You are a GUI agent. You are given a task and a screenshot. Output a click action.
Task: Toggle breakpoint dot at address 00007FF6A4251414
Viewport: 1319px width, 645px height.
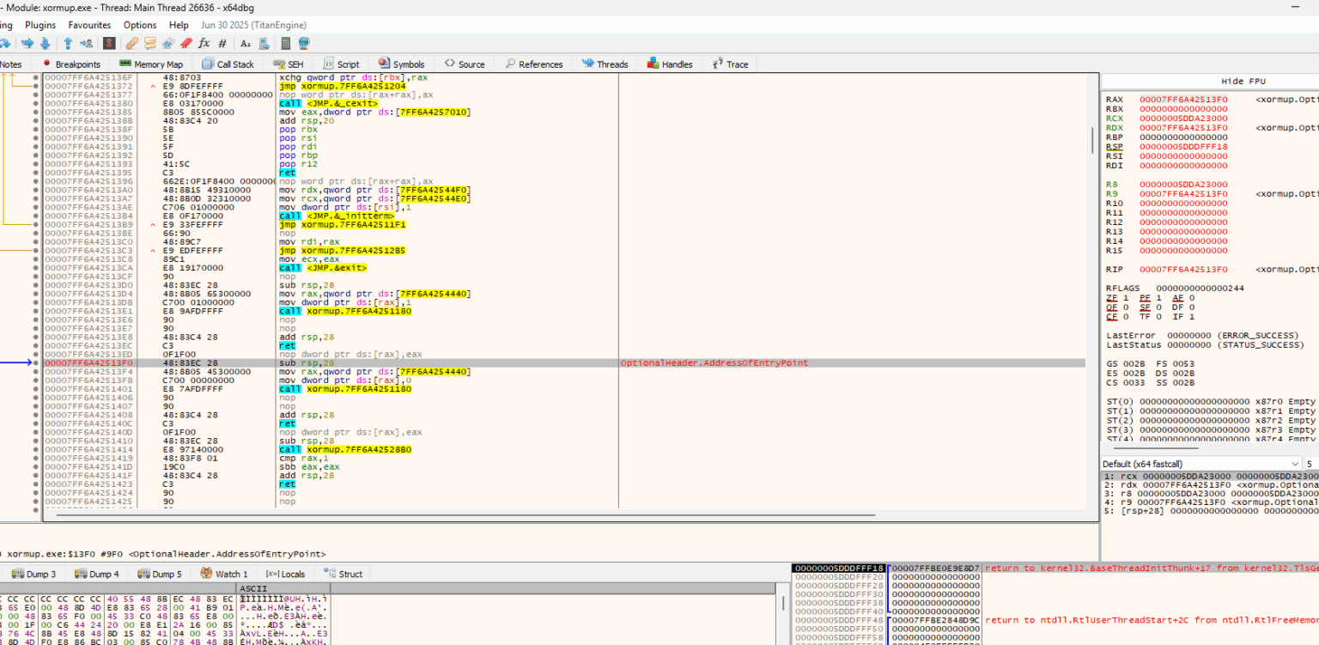(x=36, y=449)
